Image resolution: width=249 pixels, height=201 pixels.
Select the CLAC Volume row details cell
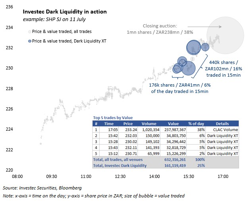(222, 129)
